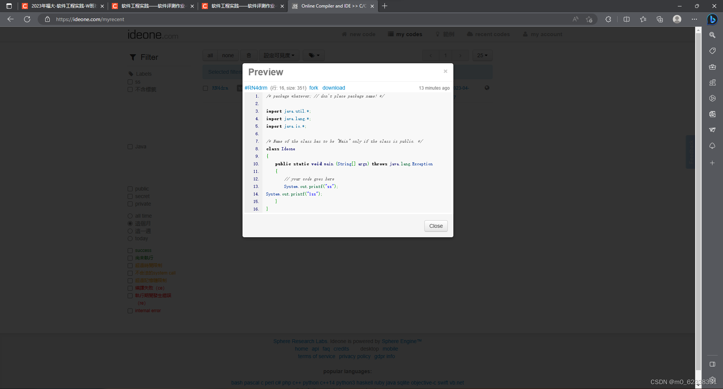Screen dimensions: 723x389
Task: Click the none selection button
Action: [x=228, y=55]
